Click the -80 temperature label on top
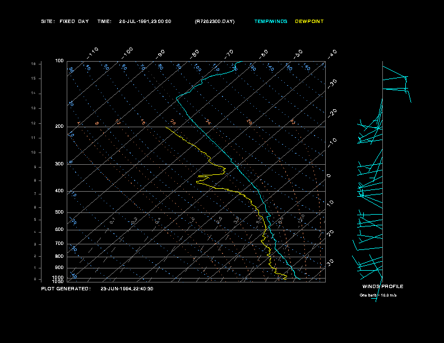 [x=195, y=54]
